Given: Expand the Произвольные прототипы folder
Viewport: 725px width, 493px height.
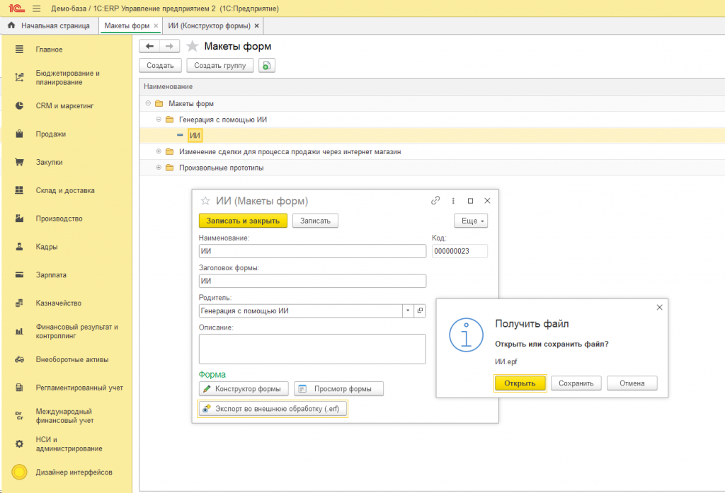Looking at the screenshot, I should tap(159, 167).
